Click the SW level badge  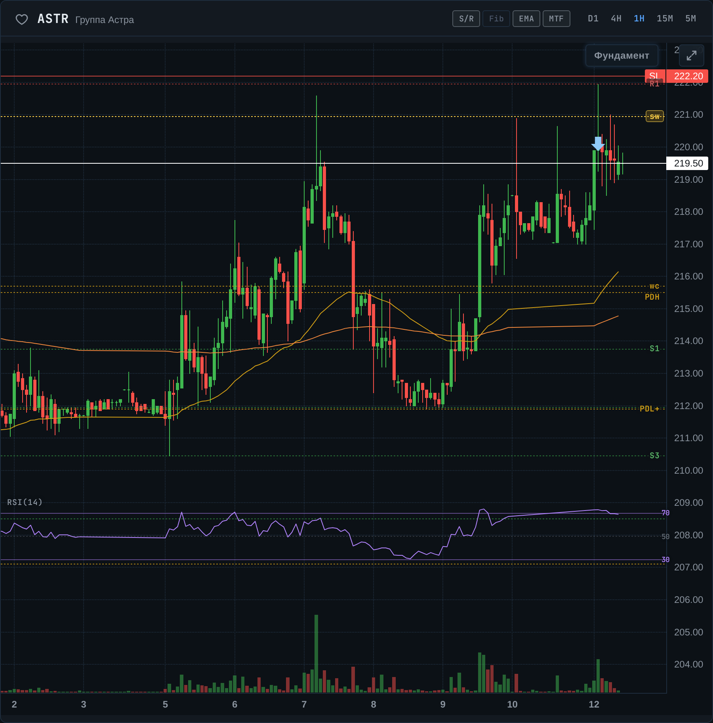(x=655, y=117)
